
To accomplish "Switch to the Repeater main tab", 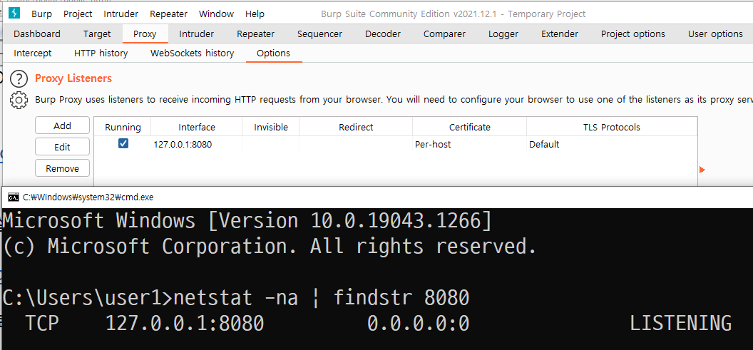I will tap(255, 34).
